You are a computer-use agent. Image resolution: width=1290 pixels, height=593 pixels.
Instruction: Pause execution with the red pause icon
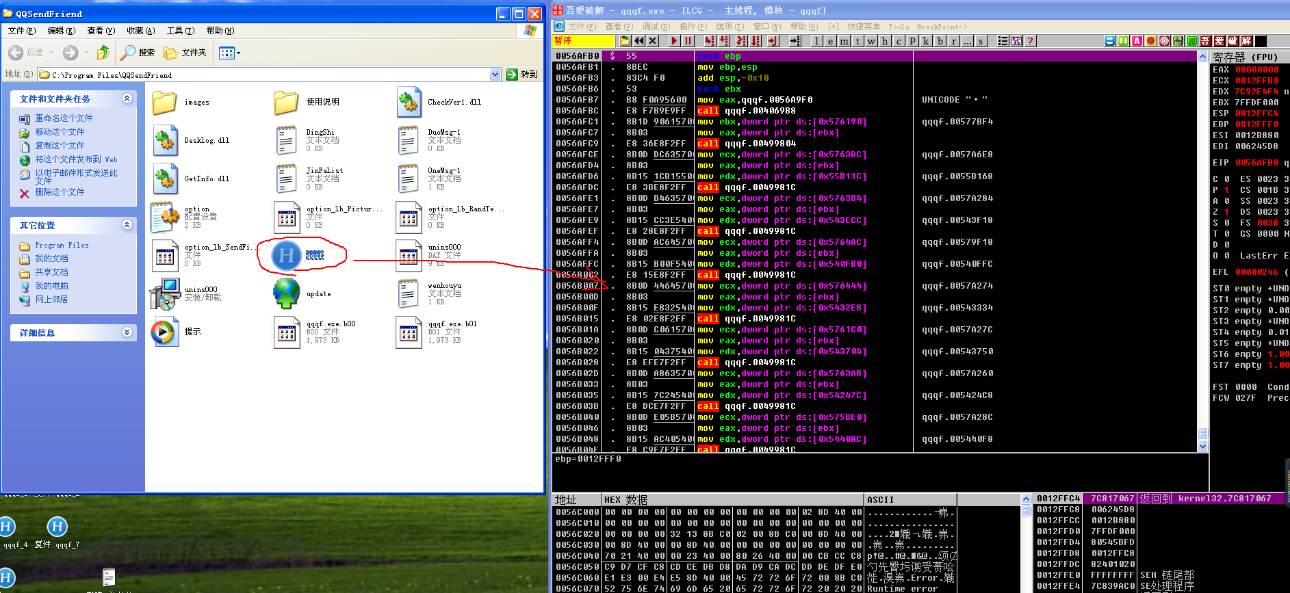tap(688, 41)
